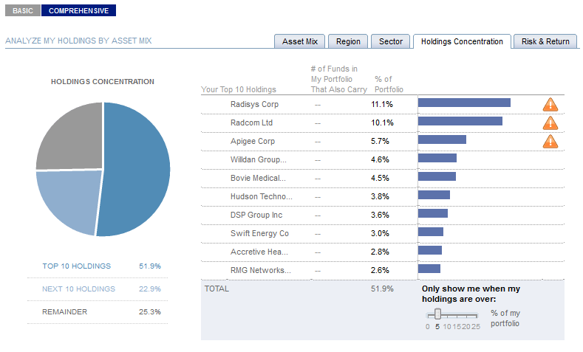Click the Remainder legend label

(64, 312)
